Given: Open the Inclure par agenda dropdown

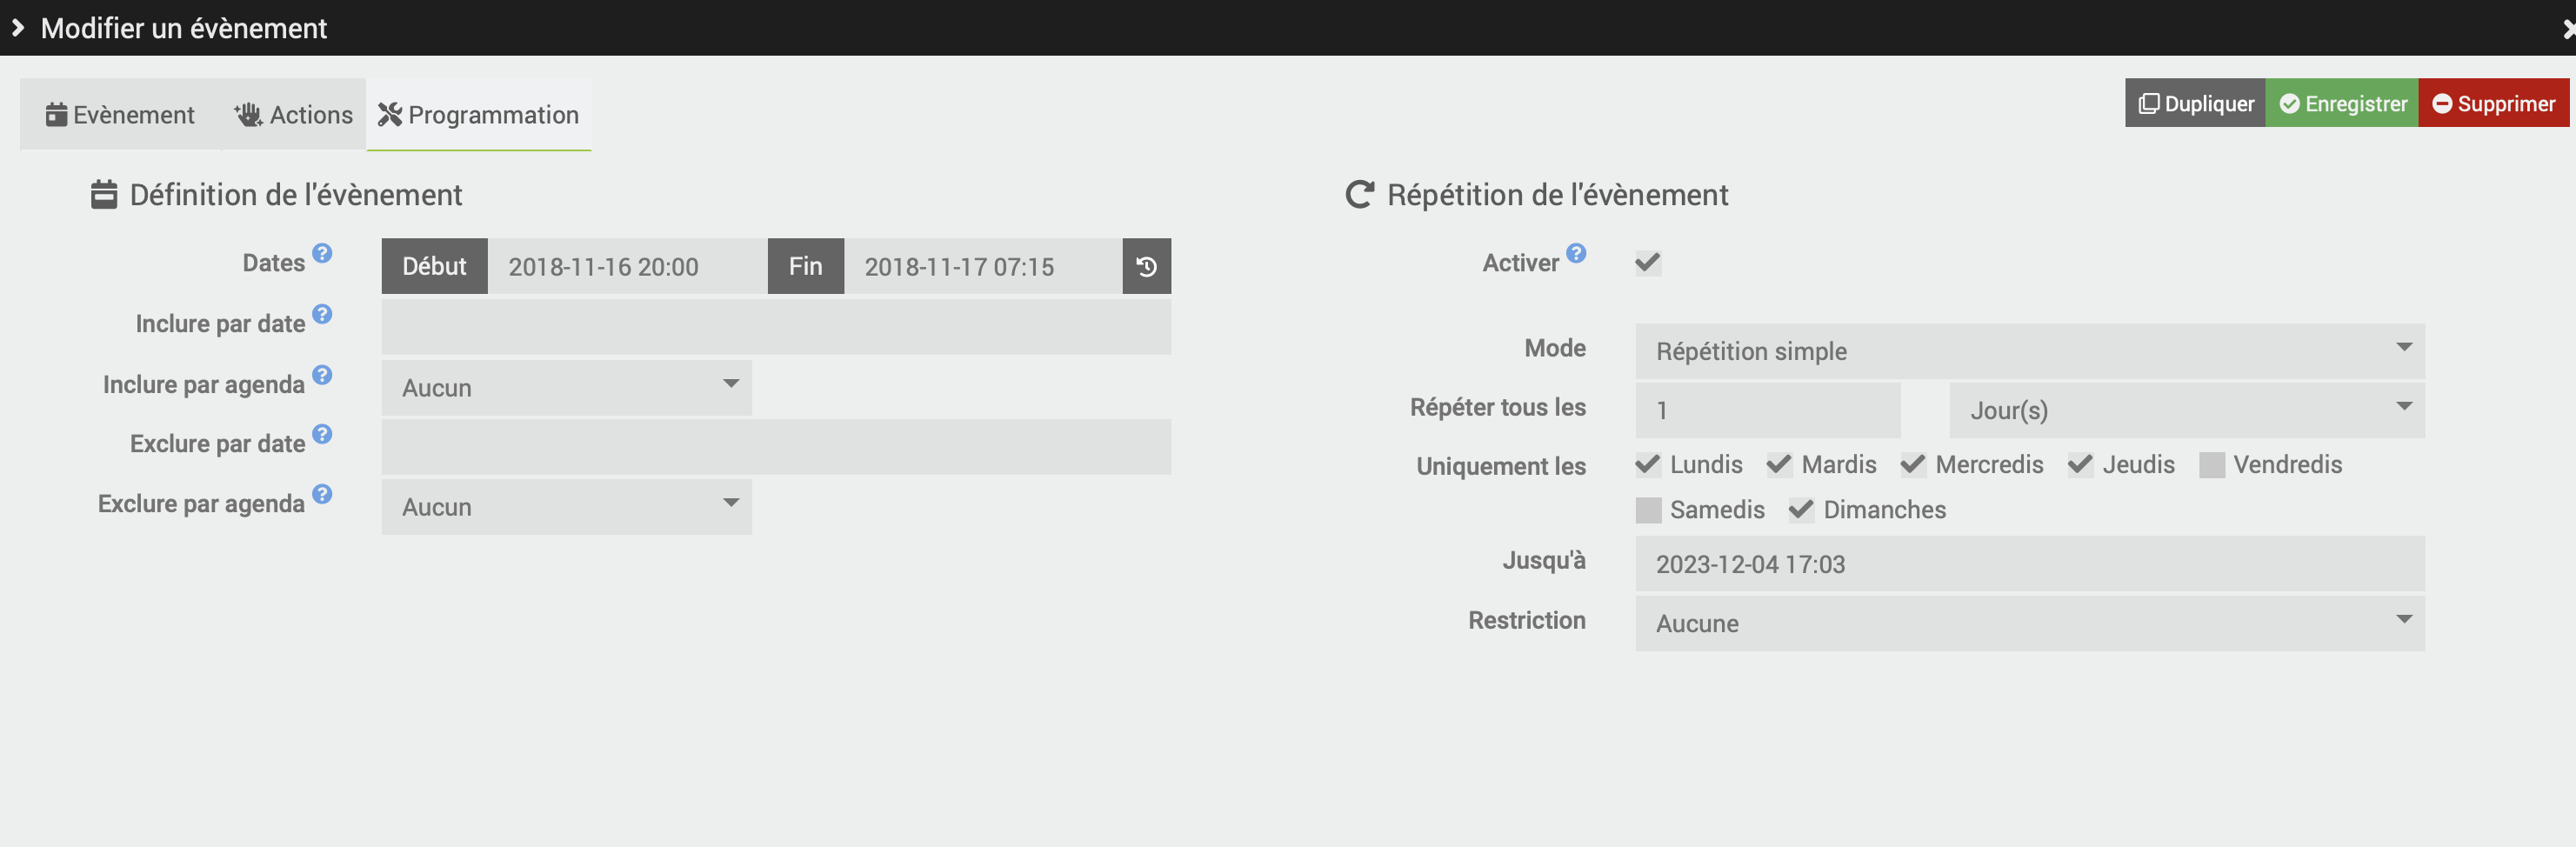Looking at the screenshot, I should pyautogui.click(x=566, y=388).
